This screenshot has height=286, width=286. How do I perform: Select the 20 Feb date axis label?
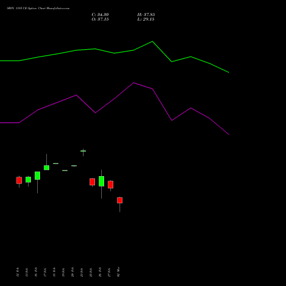pos(73,272)
